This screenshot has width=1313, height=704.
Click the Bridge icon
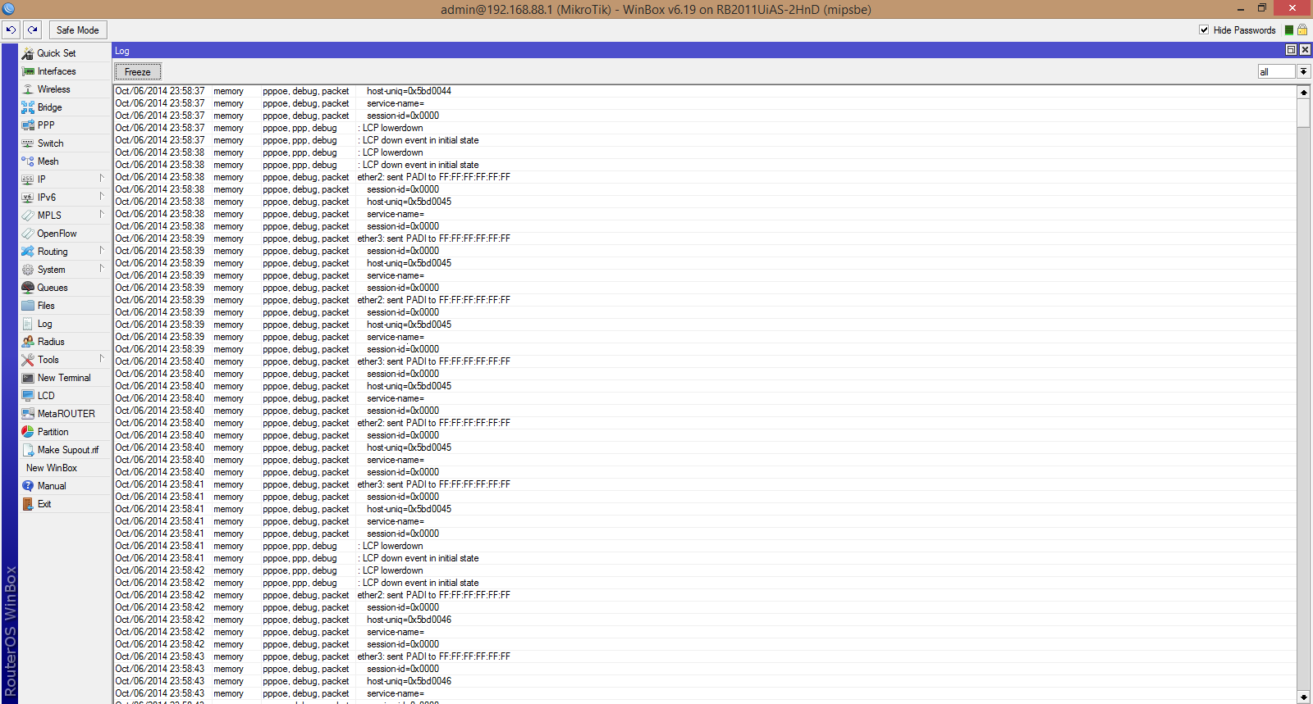click(x=28, y=107)
